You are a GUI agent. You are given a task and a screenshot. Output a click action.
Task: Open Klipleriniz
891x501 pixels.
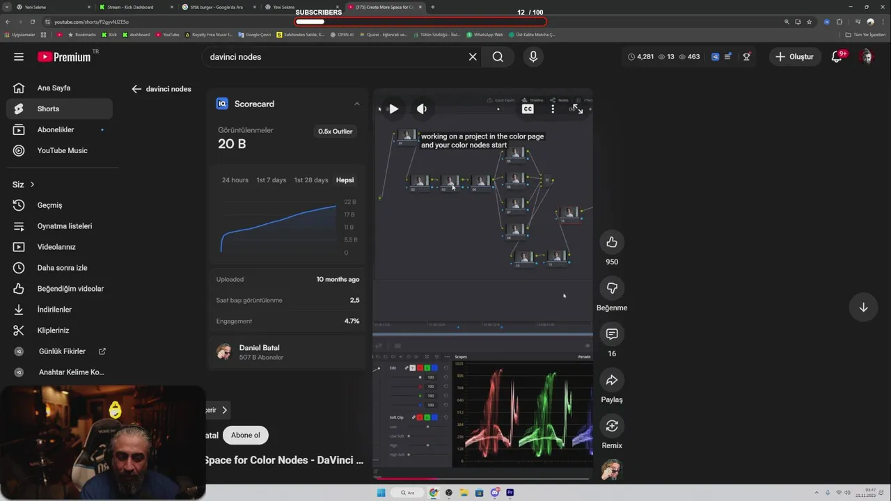tap(60, 331)
